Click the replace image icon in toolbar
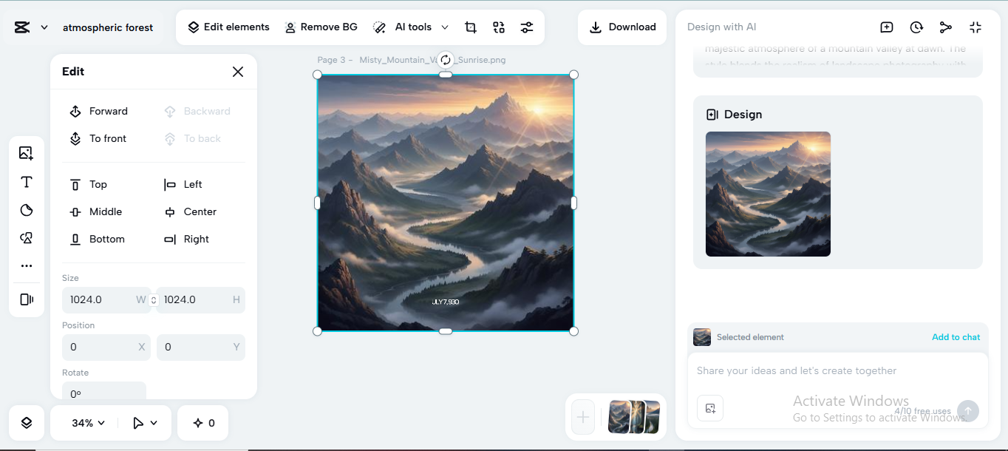 point(499,27)
